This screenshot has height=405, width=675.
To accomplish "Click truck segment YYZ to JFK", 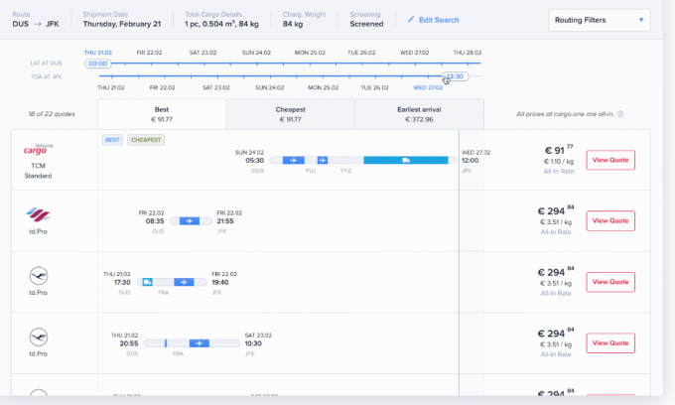I will 406,160.
